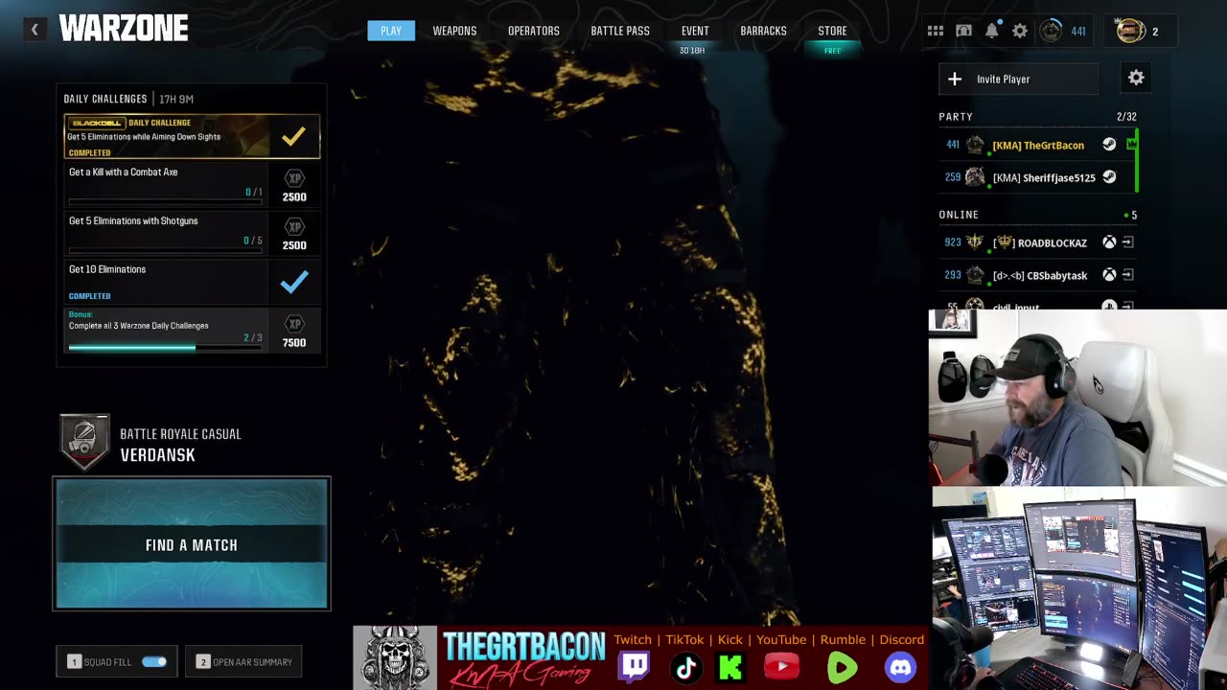
Task: Click Xbox icon on CBSbabytask row
Action: [1109, 275]
